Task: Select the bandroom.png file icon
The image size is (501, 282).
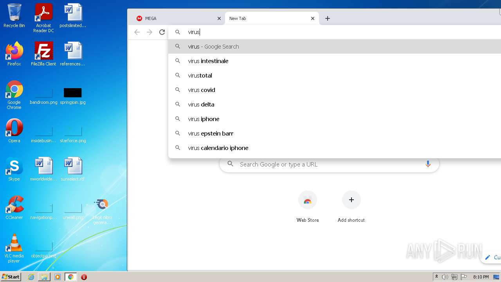Action: click(43, 96)
